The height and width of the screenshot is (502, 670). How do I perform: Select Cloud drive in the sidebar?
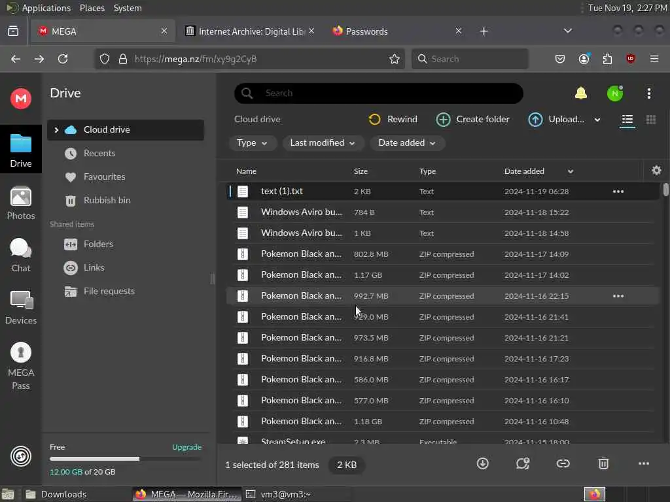coord(126,130)
